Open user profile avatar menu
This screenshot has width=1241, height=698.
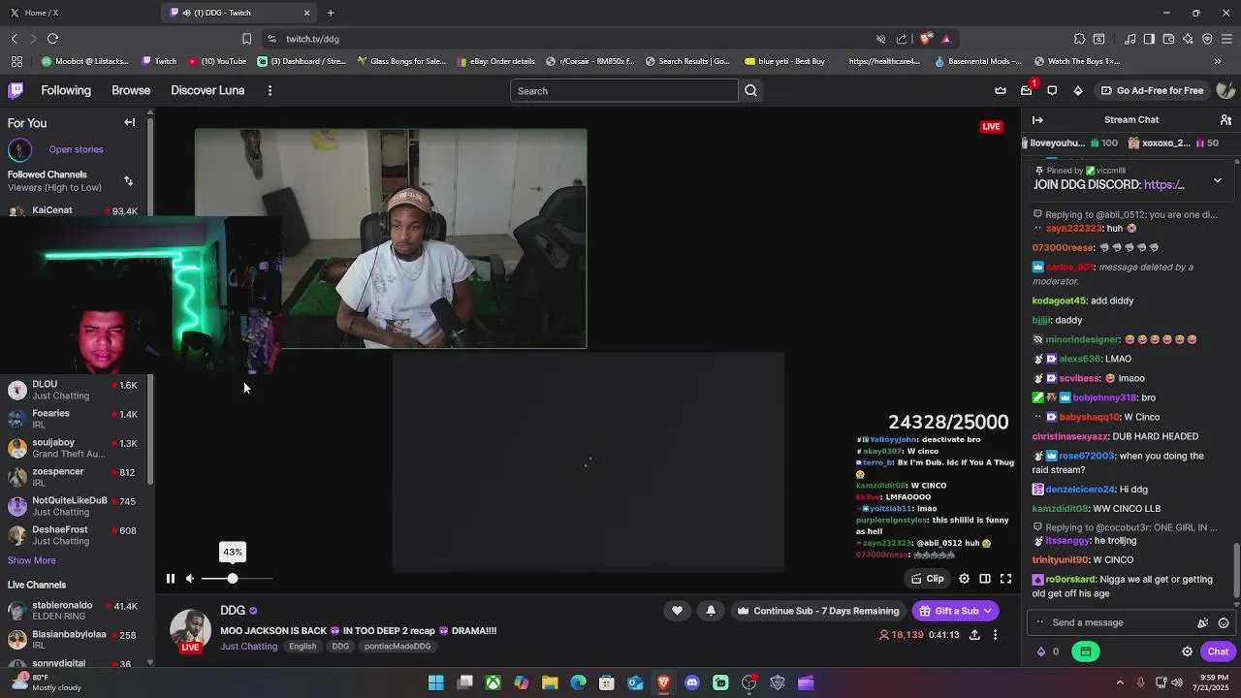(x=1225, y=90)
